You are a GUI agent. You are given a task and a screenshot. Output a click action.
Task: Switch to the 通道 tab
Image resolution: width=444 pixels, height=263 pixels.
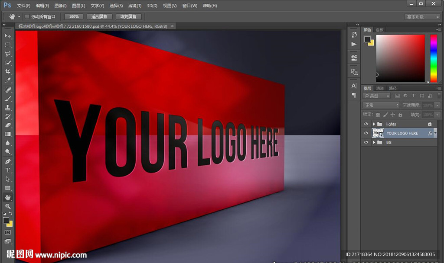coord(380,88)
